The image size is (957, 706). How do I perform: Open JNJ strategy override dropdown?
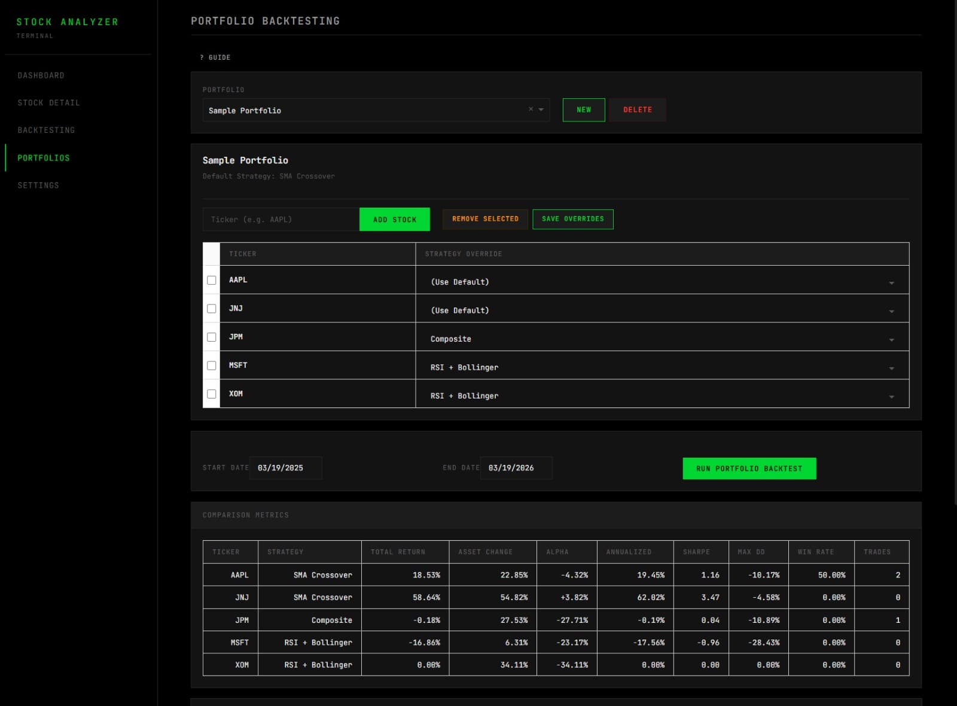[x=662, y=311]
